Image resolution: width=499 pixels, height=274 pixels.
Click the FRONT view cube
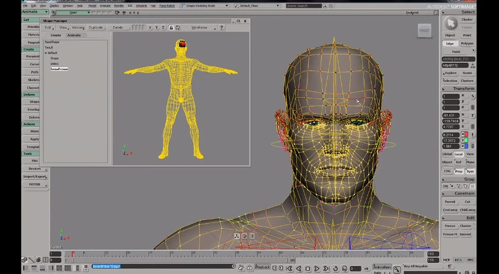[x=424, y=31]
